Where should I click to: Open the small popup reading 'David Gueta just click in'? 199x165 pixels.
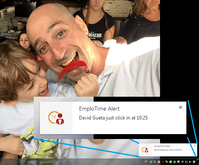(x=168, y=150)
